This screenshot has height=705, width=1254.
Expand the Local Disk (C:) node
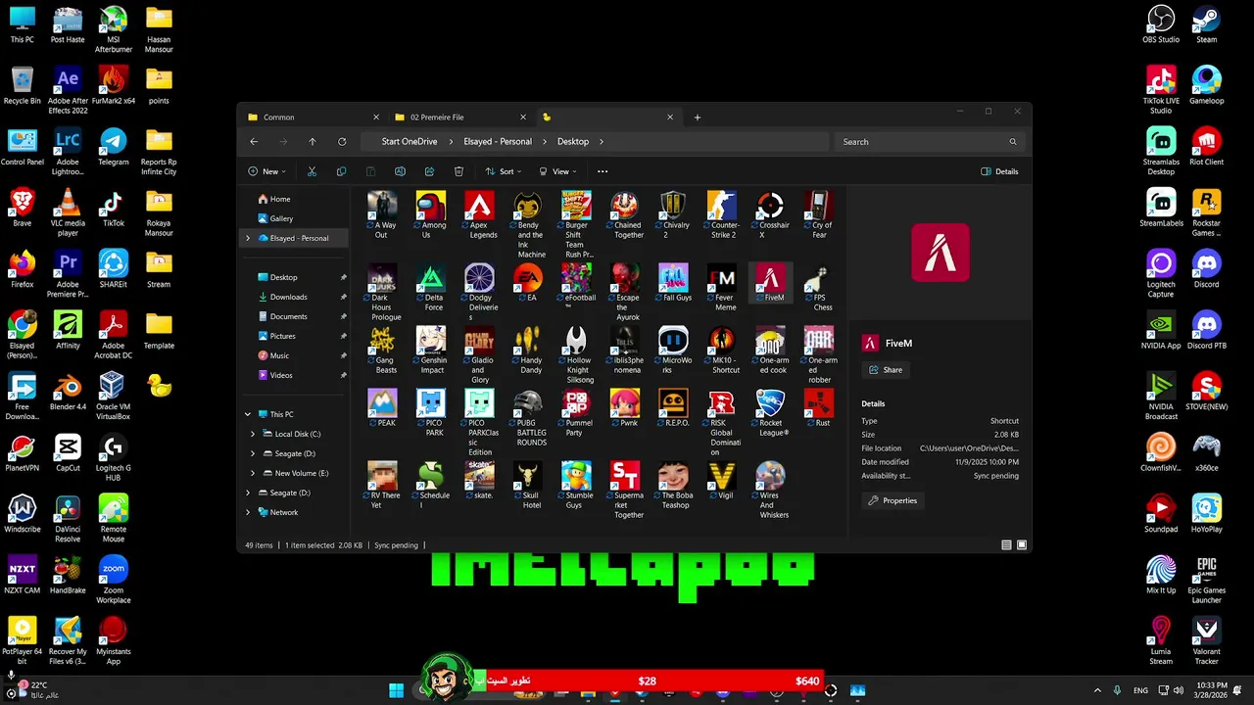coord(253,434)
